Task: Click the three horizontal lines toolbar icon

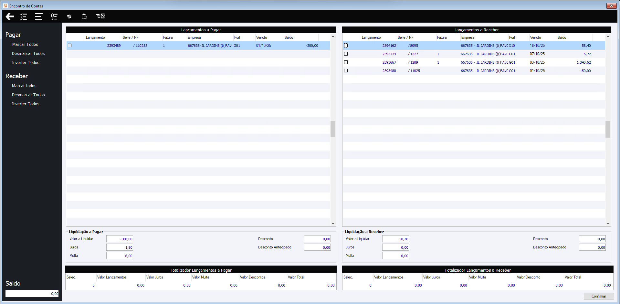Action: click(x=39, y=16)
